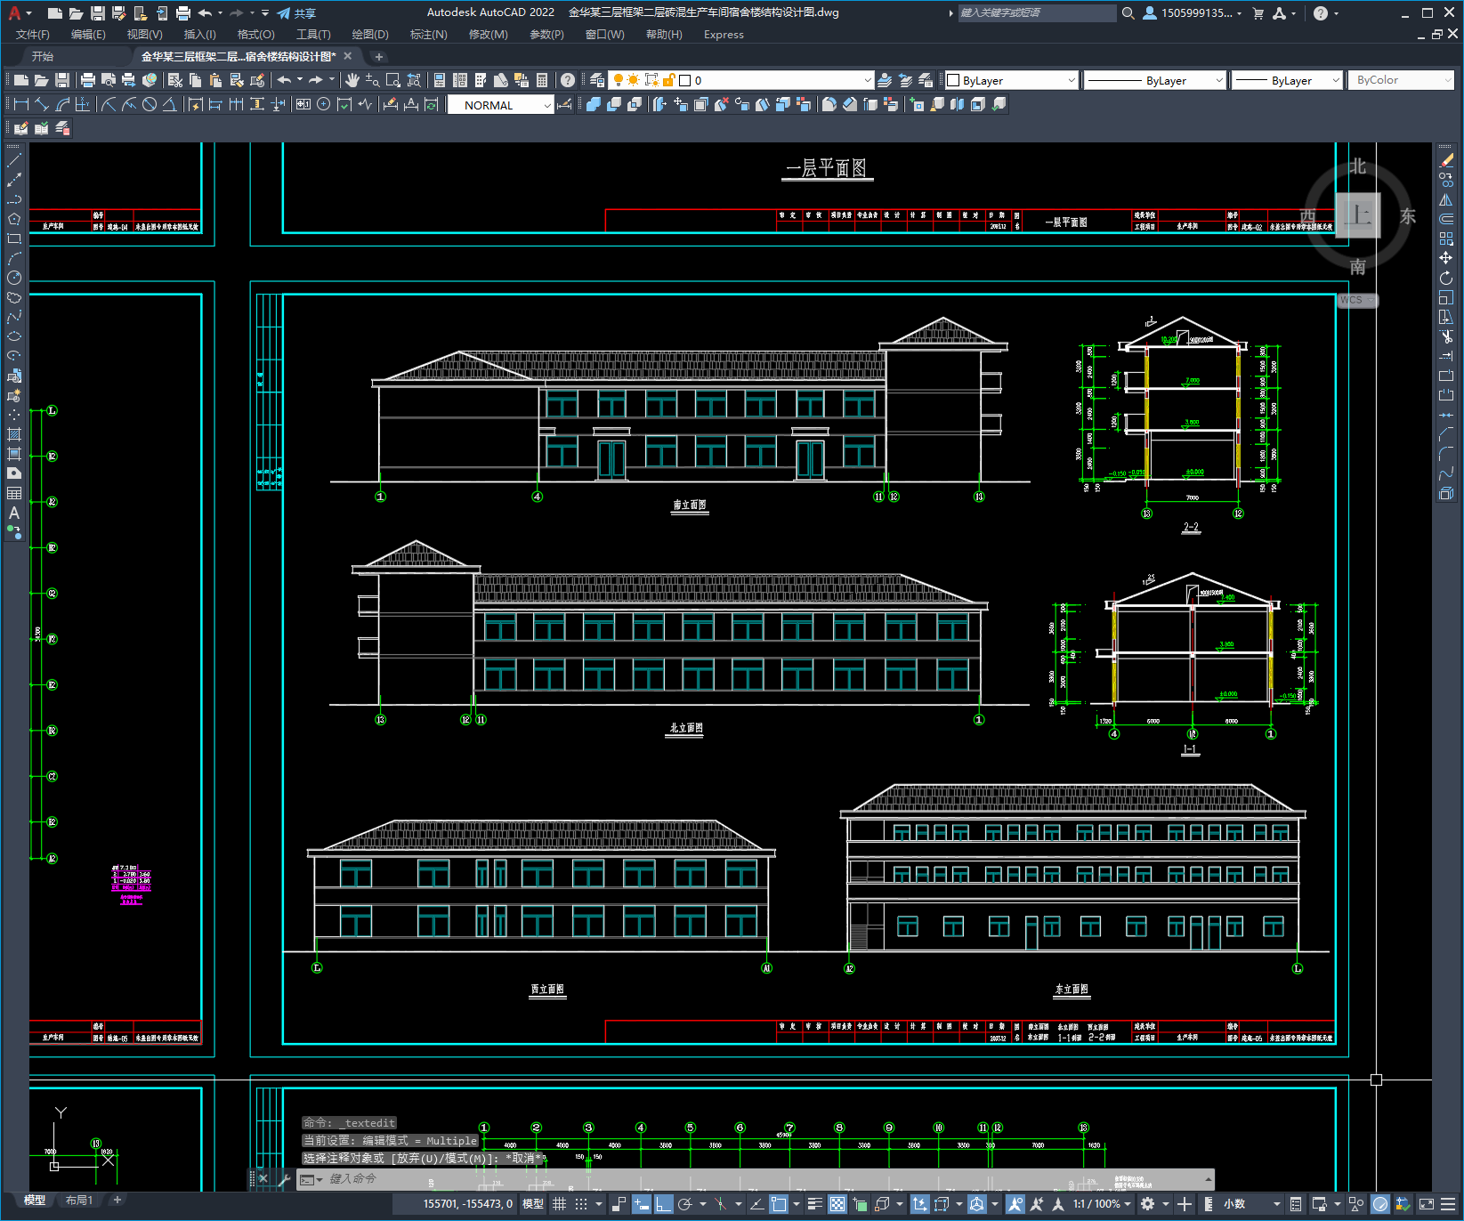Click the Center Mark dimension tool
The width and height of the screenshot is (1464, 1221).
(324, 104)
